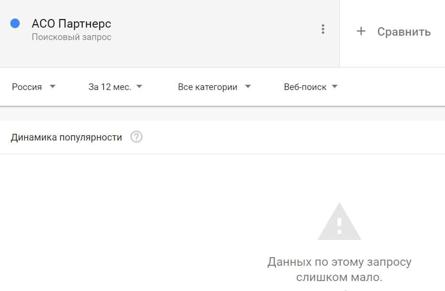Click the warning triangle icon

point(339,222)
